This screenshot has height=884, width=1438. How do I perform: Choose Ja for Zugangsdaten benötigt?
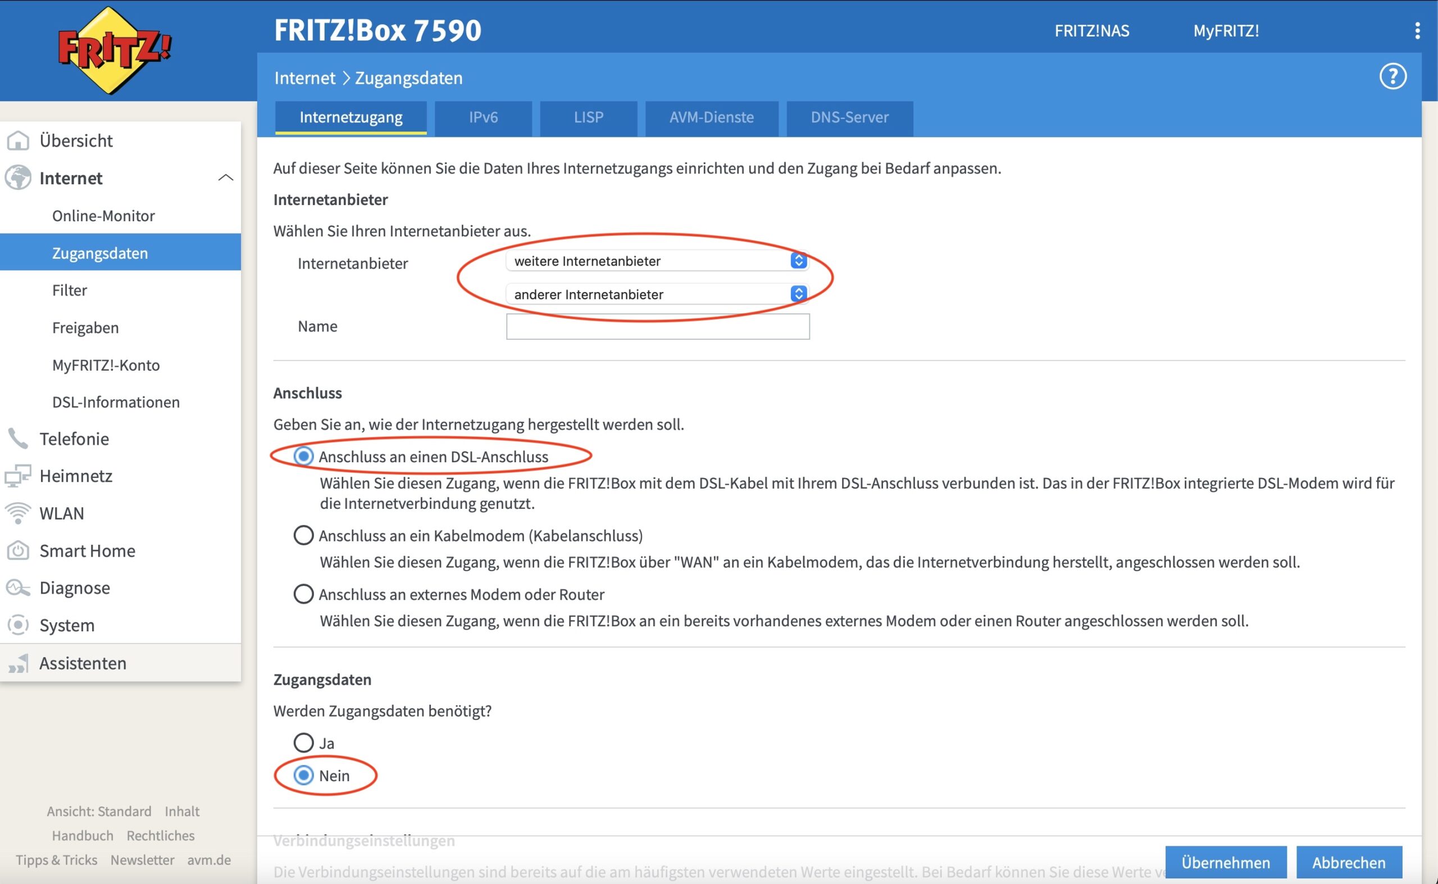pos(303,743)
